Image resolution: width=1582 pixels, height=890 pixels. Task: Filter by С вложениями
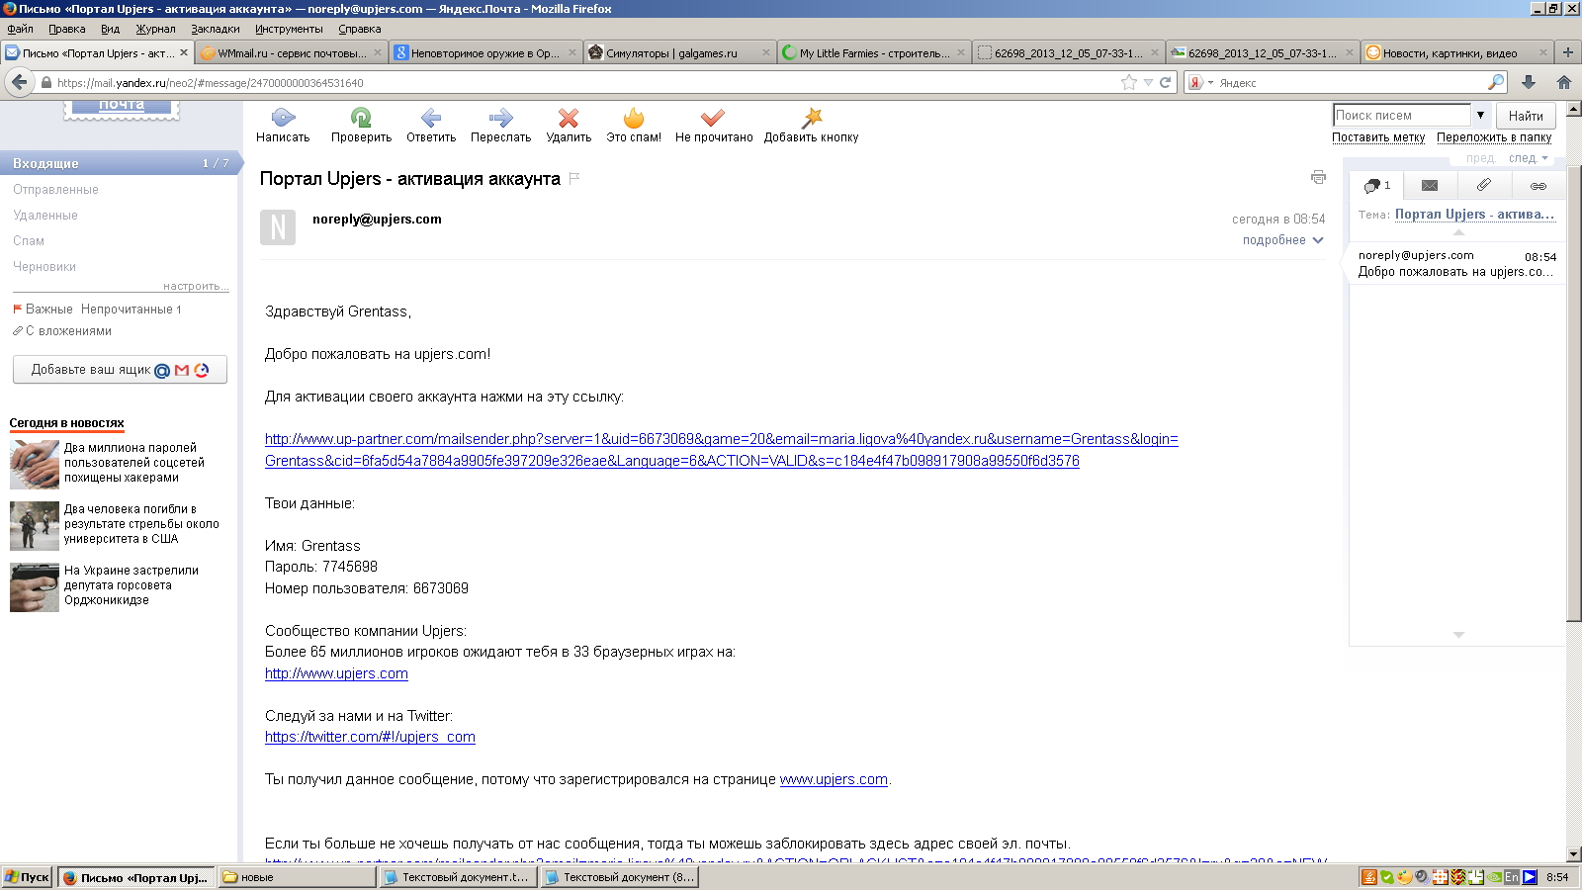point(68,331)
